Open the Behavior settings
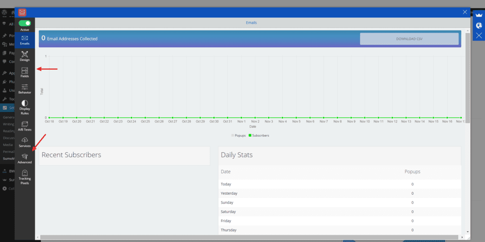The image size is (485, 242). 25,89
